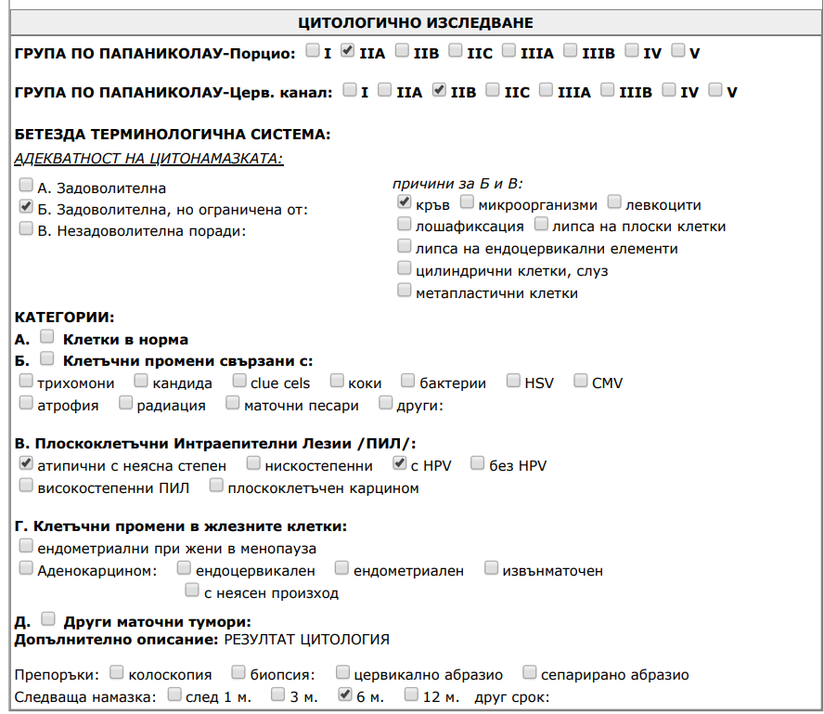The image size is (824, 714).
Task: Enable the 'левкоцити' checkbox
Action: 615,201
